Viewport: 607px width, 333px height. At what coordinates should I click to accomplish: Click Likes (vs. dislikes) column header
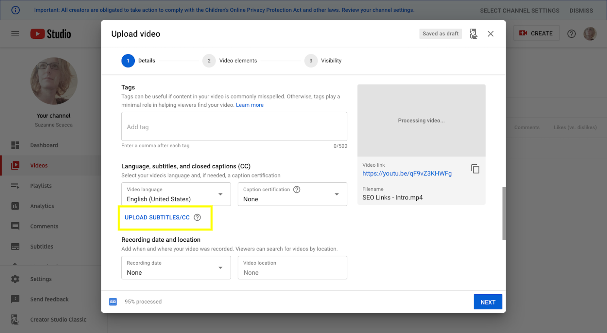[575, 127]
